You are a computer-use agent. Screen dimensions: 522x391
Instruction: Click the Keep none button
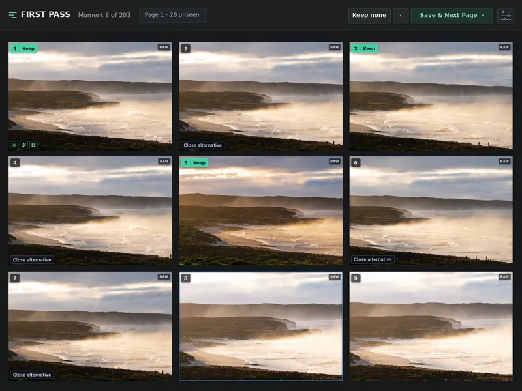click(369, 16)
